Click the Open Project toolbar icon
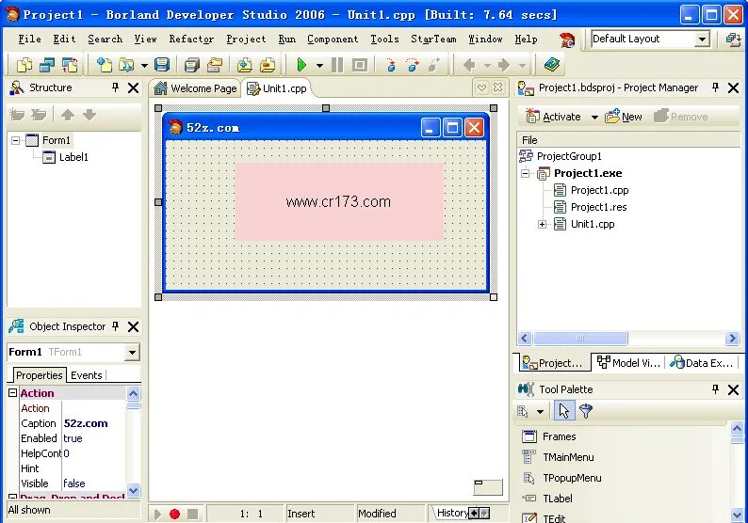This screenshot has height=523, width=748. click(215, 64)
